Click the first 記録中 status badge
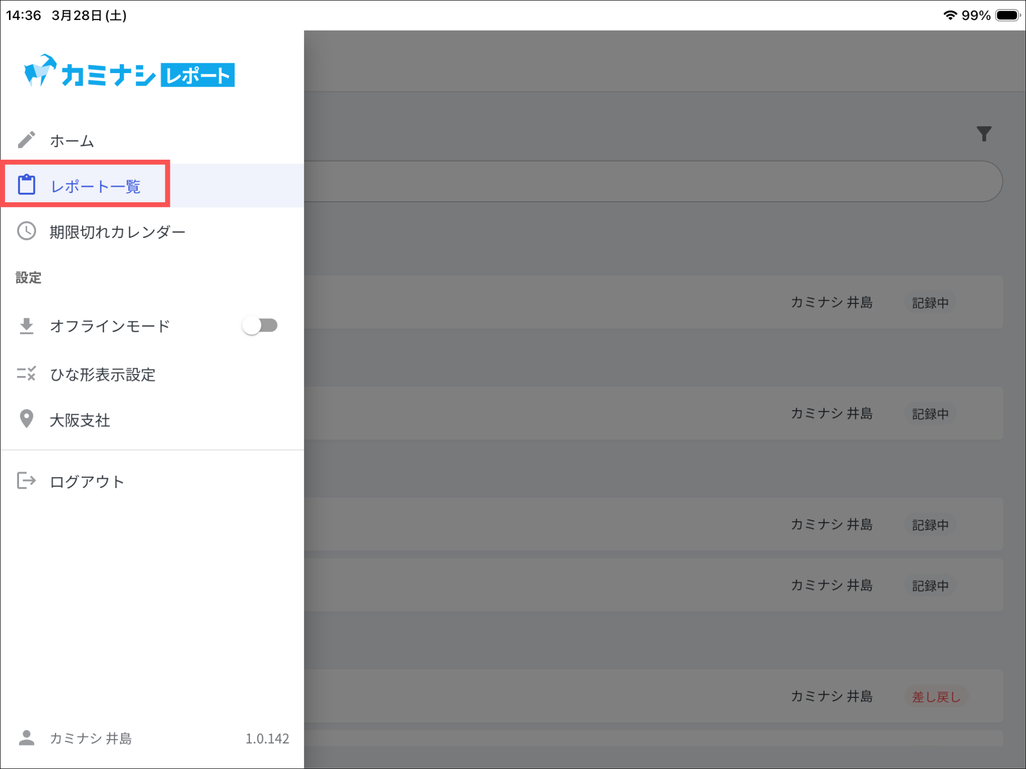This screenshot has width=1026, height=769. click(x=930, y=303)
